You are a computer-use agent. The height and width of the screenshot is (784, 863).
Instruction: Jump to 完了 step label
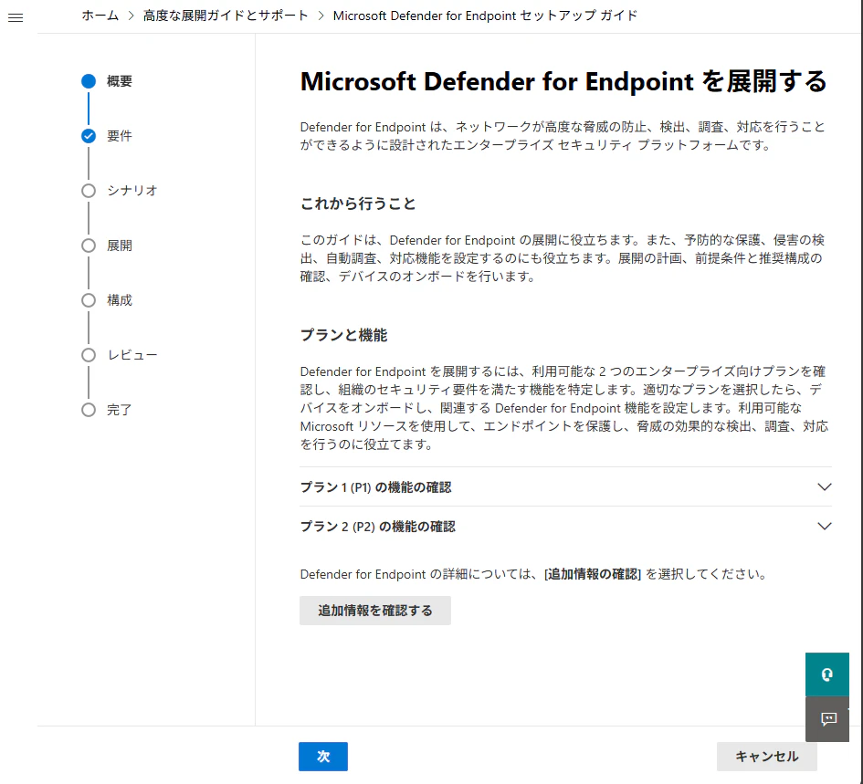click(x=120, y=410)
